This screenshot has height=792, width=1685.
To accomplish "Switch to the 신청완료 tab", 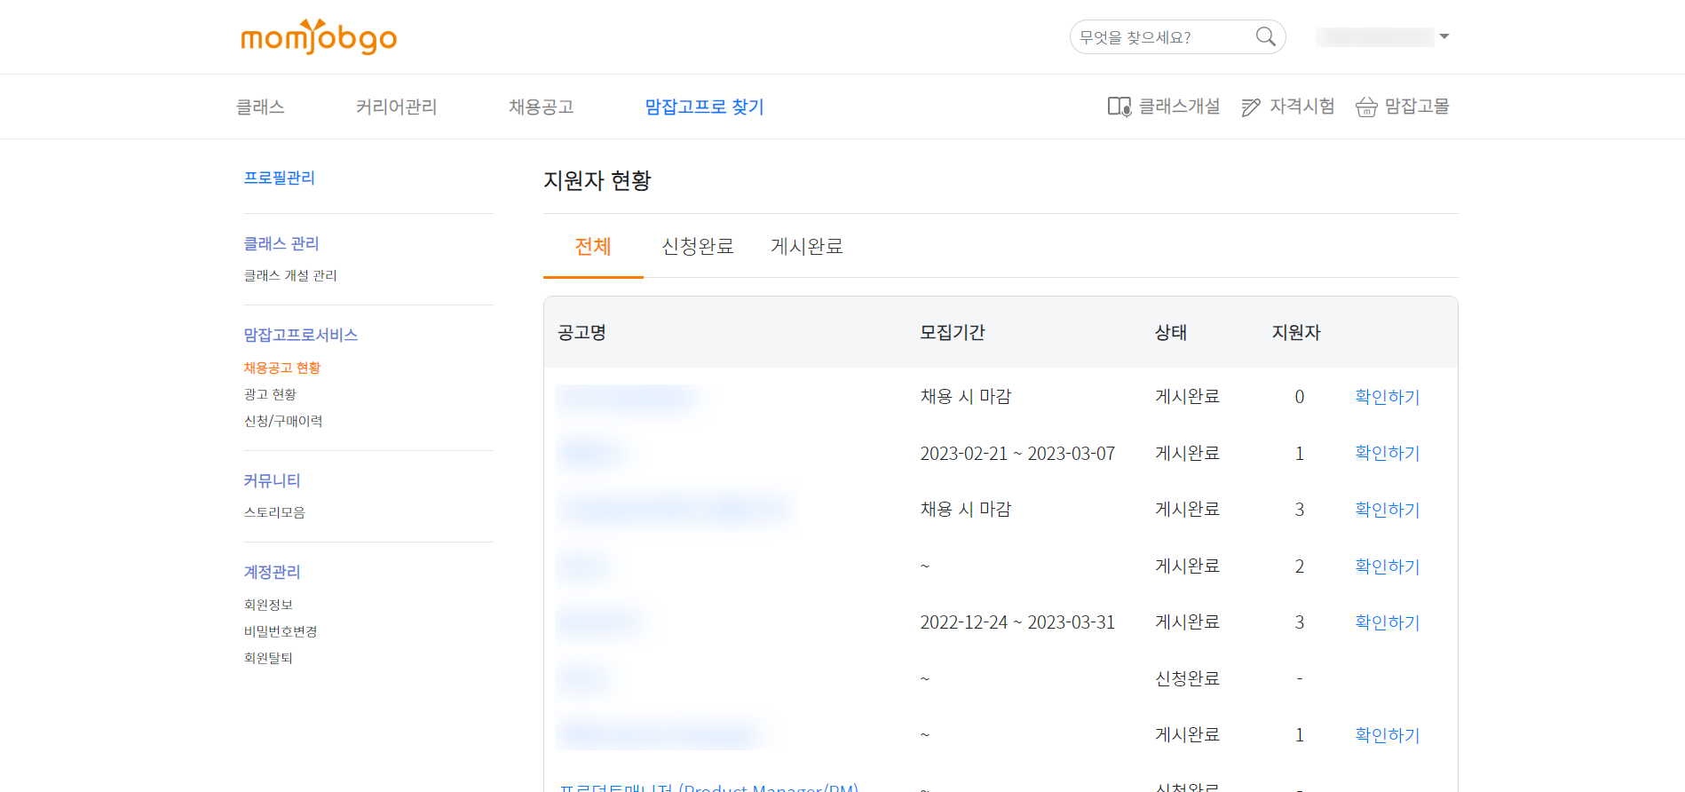I will click(x=698, y=246).
